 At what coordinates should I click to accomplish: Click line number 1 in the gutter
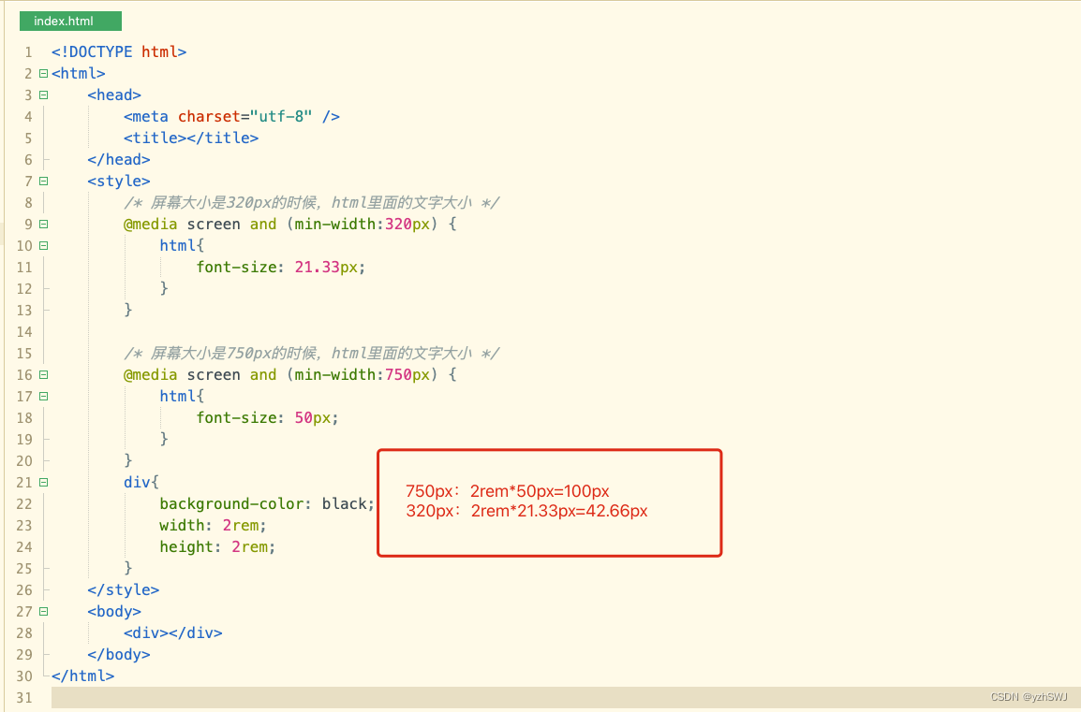pyautogui.click(x=28, y=52)
